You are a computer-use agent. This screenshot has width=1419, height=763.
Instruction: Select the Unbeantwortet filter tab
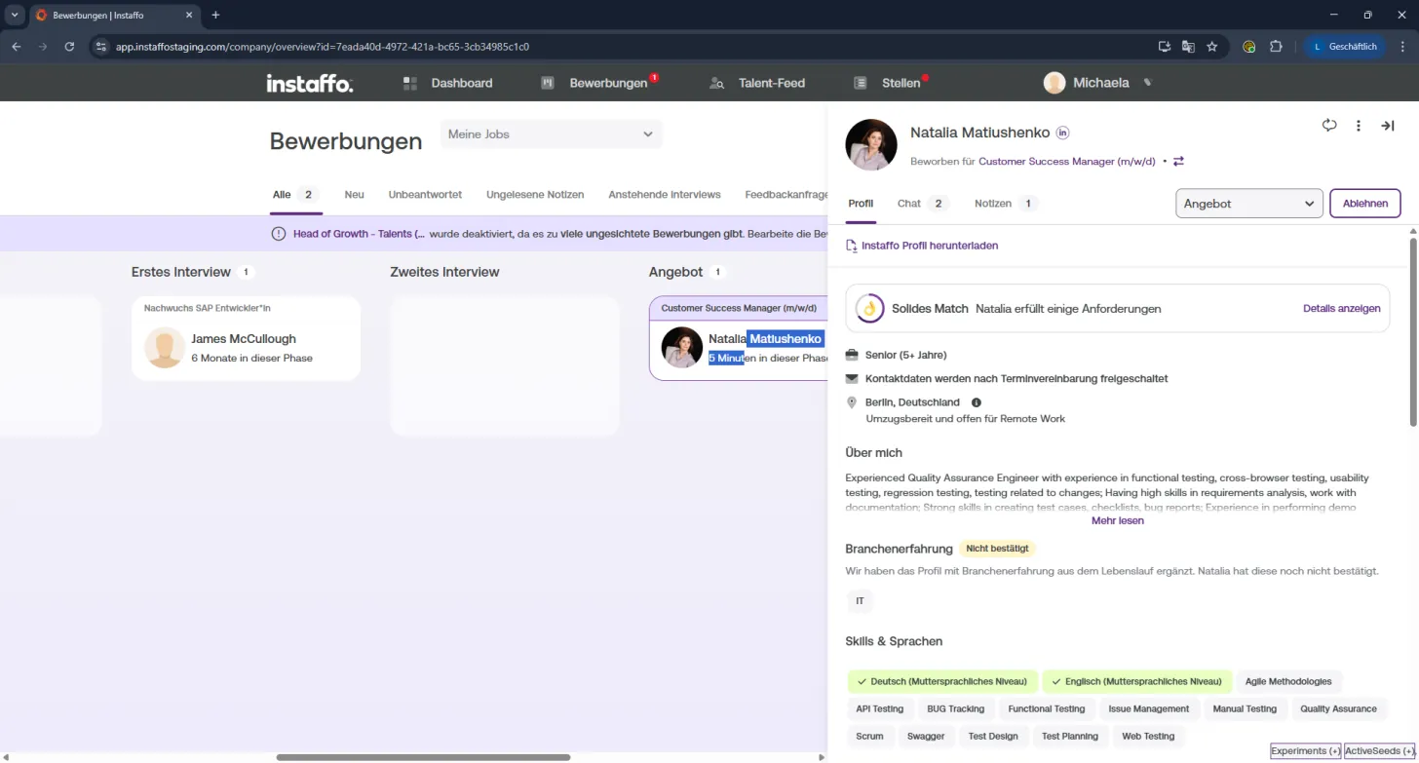coord(425,195)
